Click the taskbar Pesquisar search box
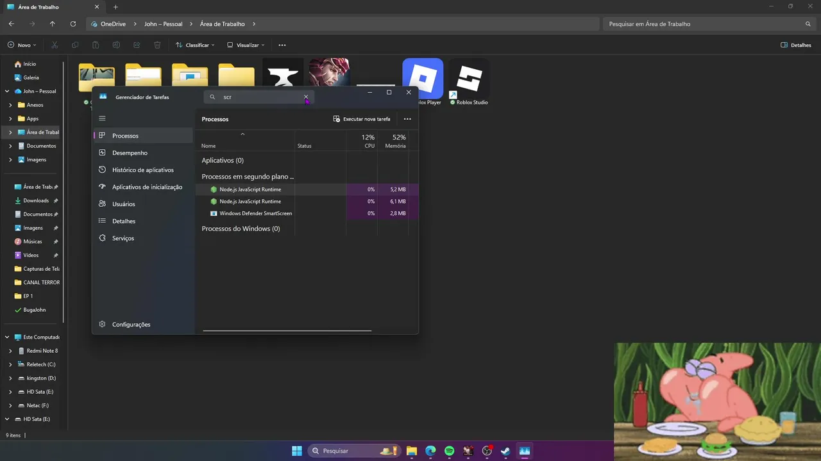Image resolution: width=821 pixels, height=461 pixels. 353,451
